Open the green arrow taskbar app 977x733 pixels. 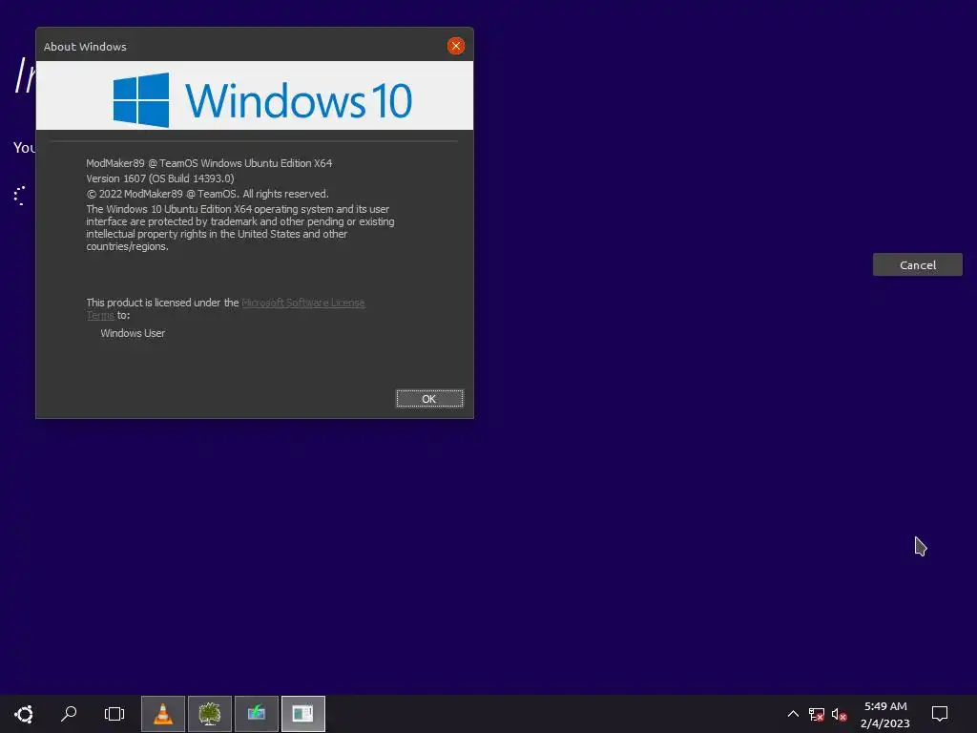tap(257, 714)
